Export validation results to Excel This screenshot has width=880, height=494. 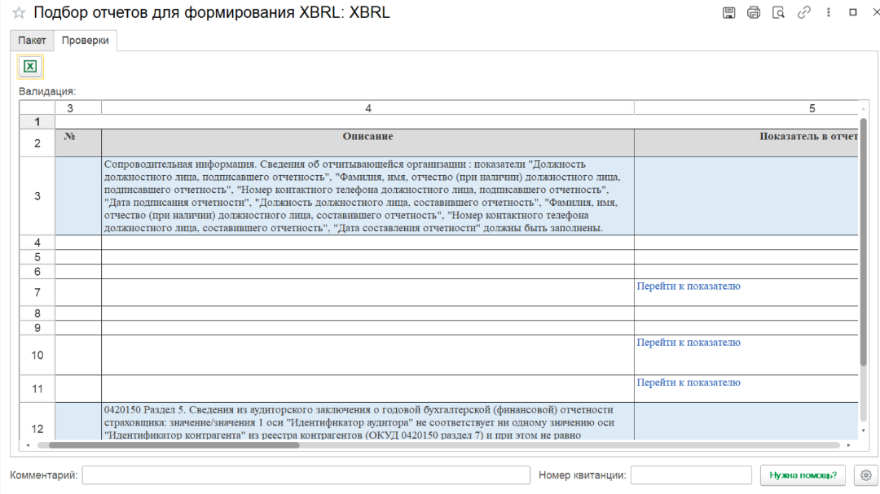[x=30, y=67]
